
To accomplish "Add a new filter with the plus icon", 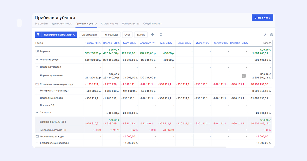I will [152, 35].
